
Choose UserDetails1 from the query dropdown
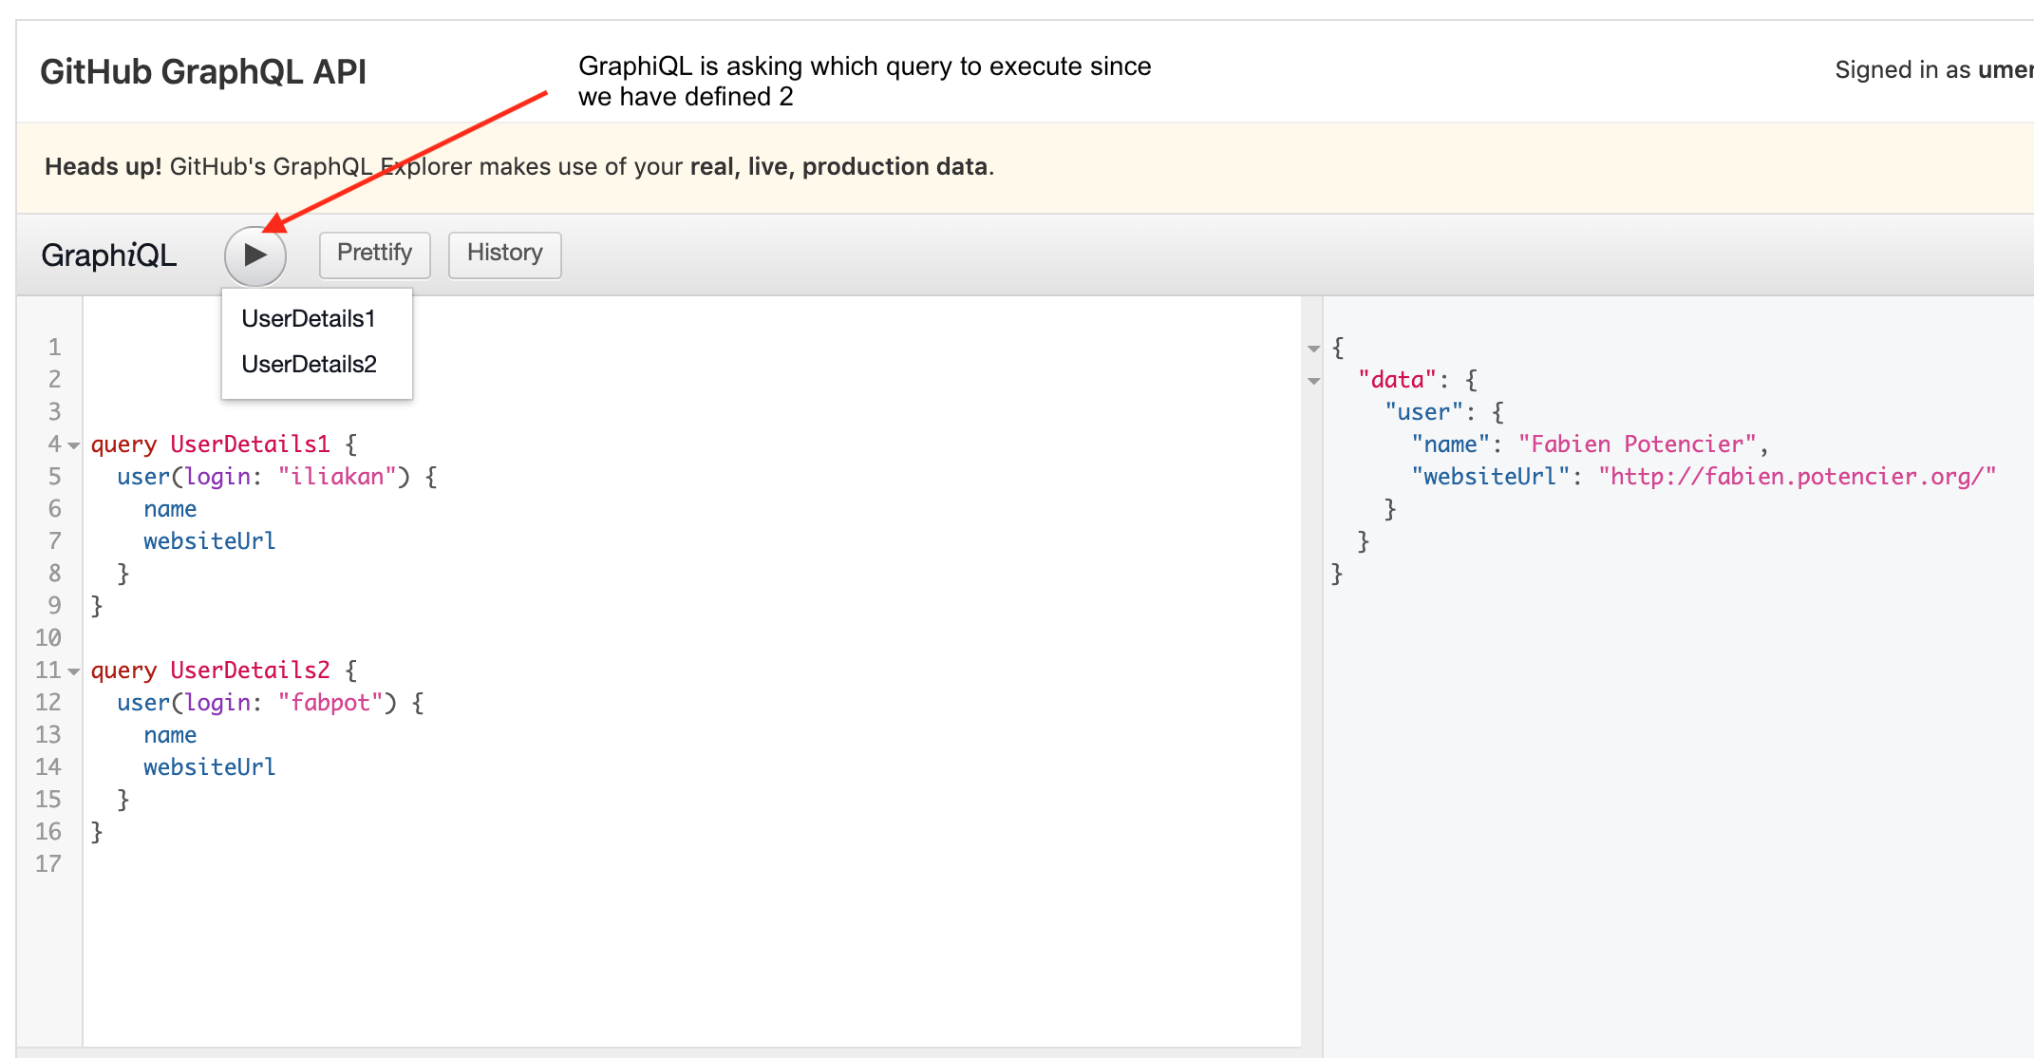[x=308, y=319]
